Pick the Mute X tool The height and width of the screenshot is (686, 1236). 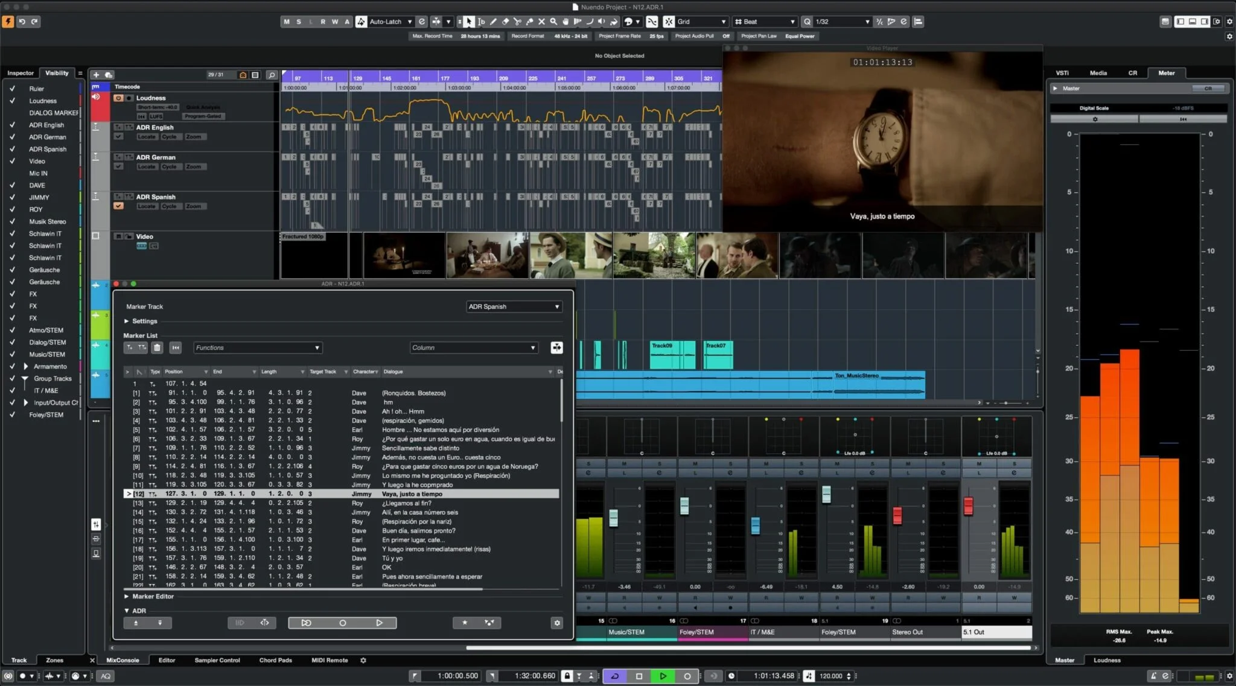point(541,22)
